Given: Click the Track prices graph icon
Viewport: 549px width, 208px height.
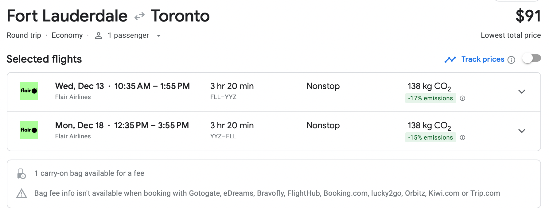Looking at the screenshot, I should coord(450,60).
